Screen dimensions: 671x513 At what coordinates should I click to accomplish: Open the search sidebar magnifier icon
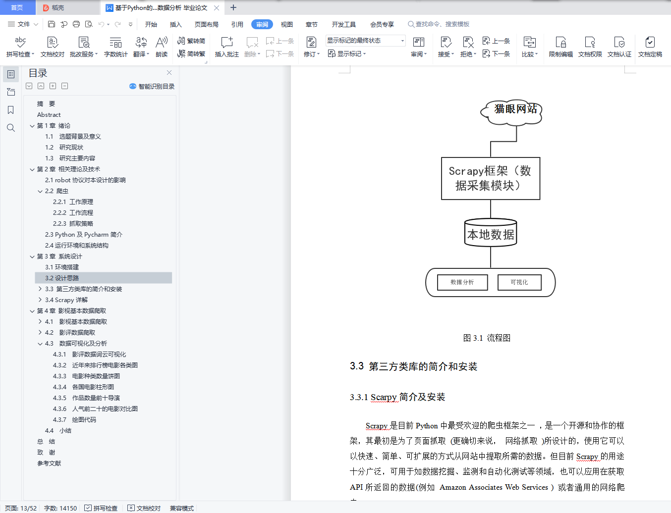pos(11,128)
